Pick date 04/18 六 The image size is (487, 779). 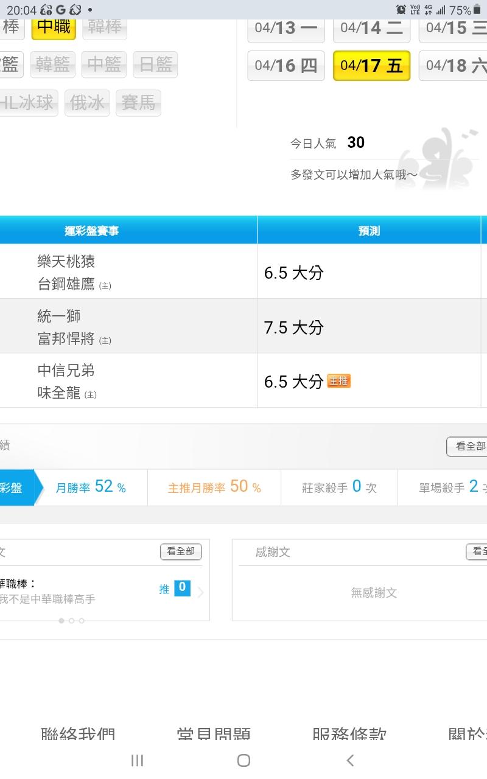[x=453, y=66]
